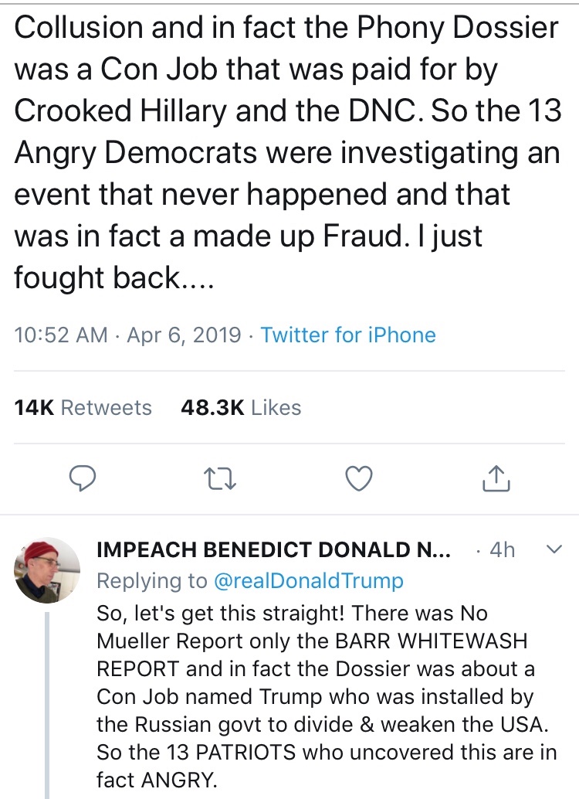Retweet this tweet using the retweet icon
Screen dimensions: 579x799
pyautogui.click(x=220, y=479)
